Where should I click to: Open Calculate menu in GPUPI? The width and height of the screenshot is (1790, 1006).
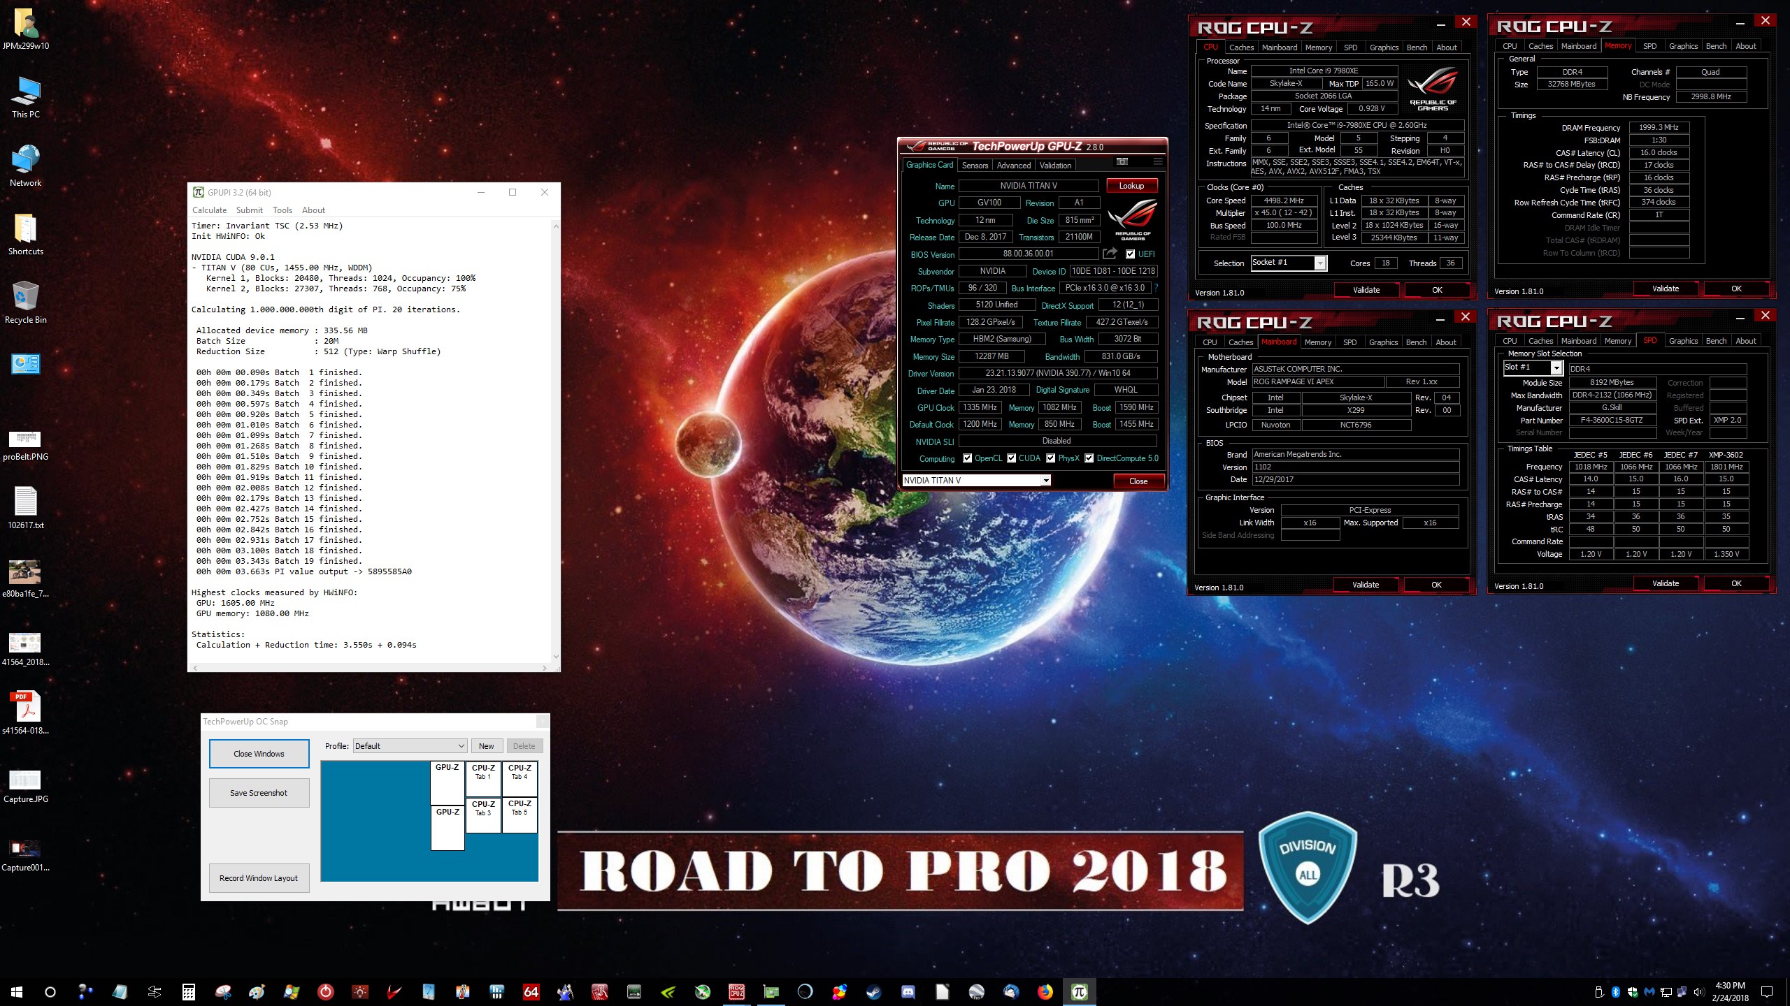(210, 210)
